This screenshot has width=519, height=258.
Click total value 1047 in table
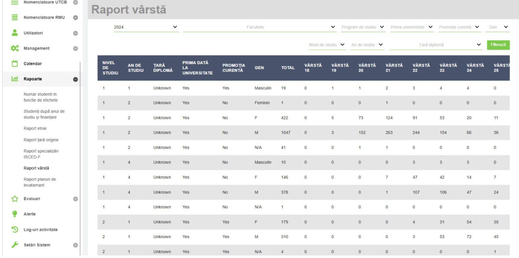(286, 133)
